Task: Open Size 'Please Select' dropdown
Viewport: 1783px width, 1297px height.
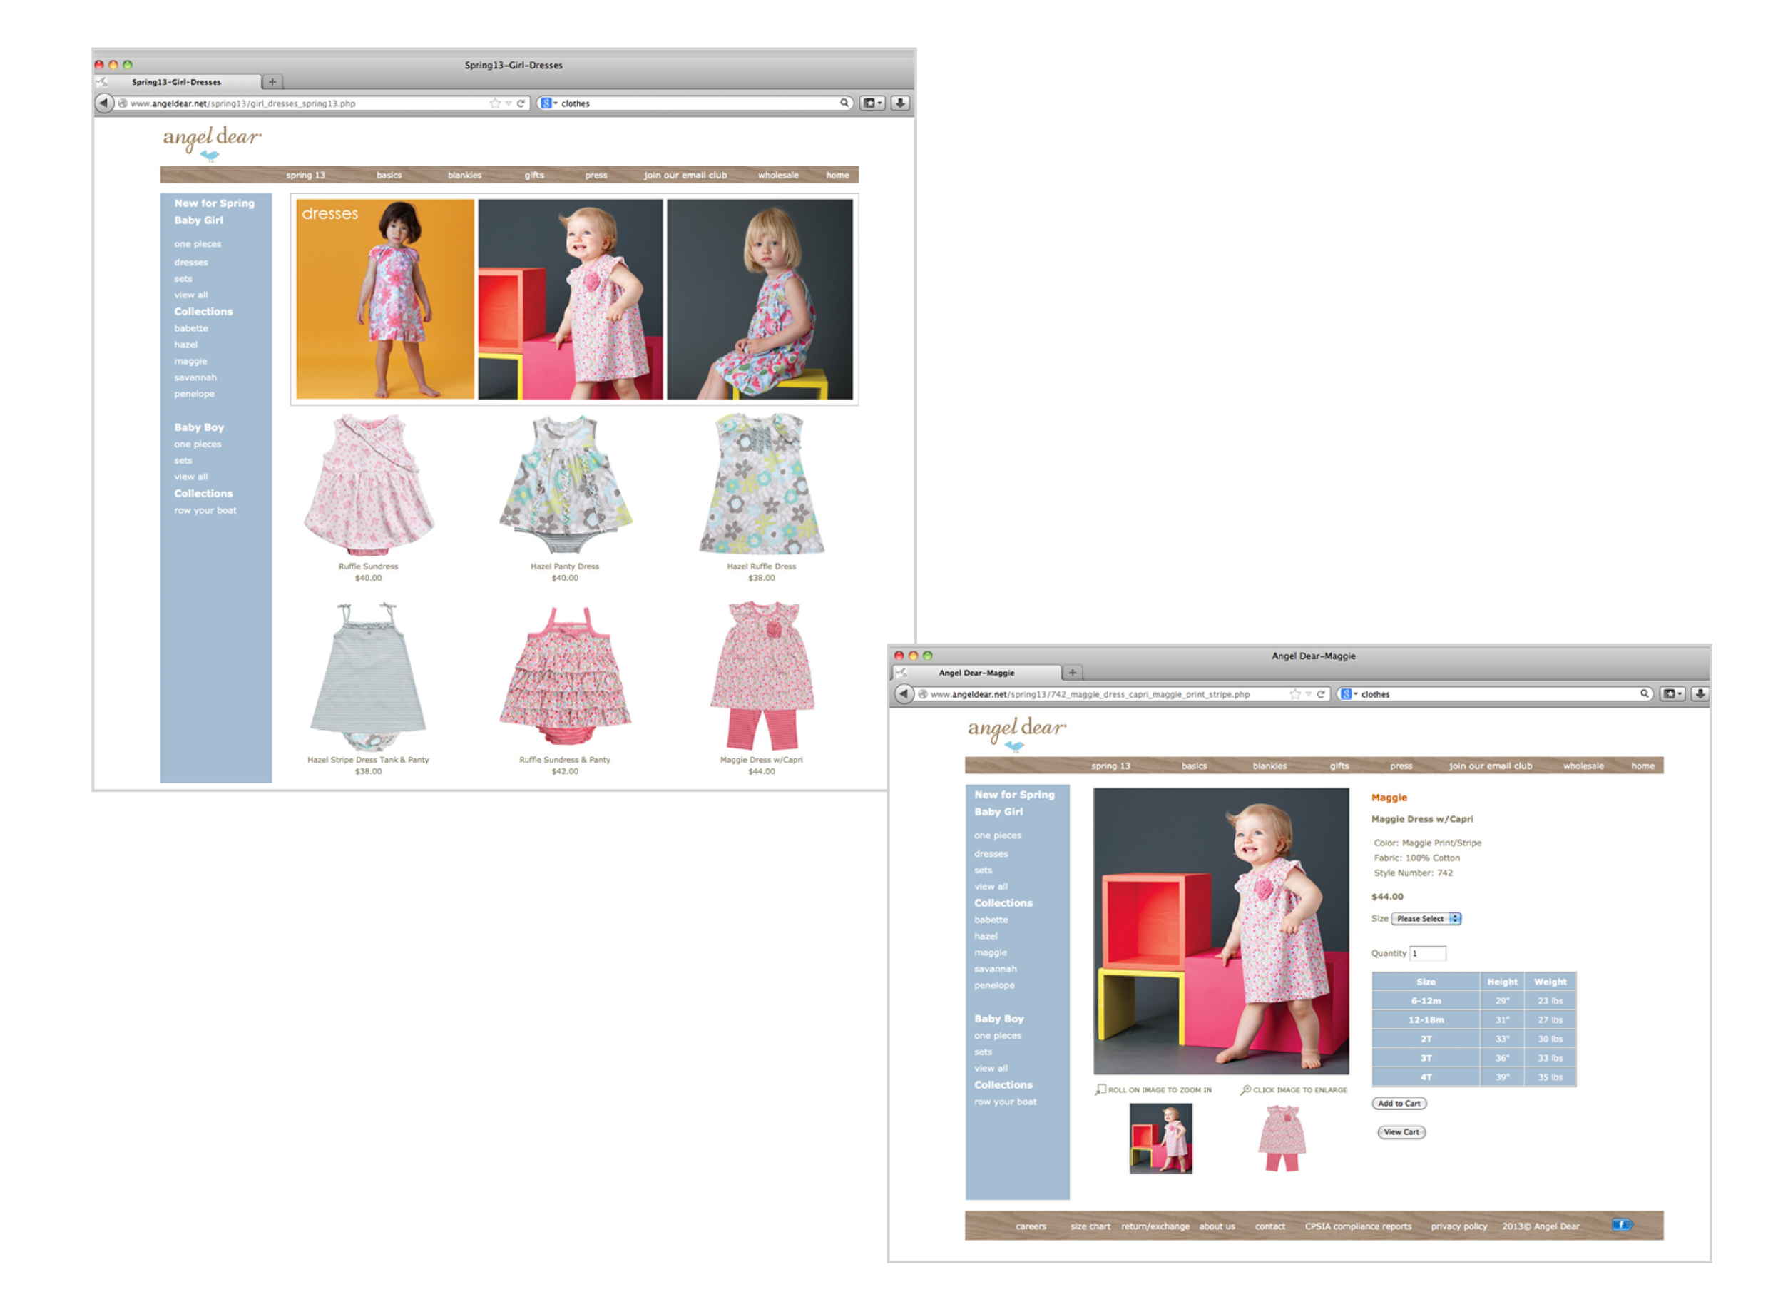Action: click(1426, 919)
